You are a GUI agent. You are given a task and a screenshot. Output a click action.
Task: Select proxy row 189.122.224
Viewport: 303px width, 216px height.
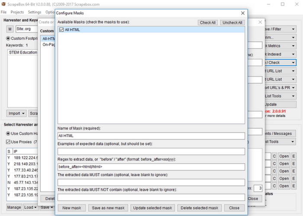(x=22, y=158)
